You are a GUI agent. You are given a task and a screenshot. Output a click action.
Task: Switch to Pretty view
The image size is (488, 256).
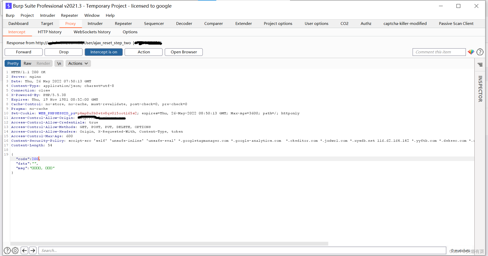tap(13, 63)
